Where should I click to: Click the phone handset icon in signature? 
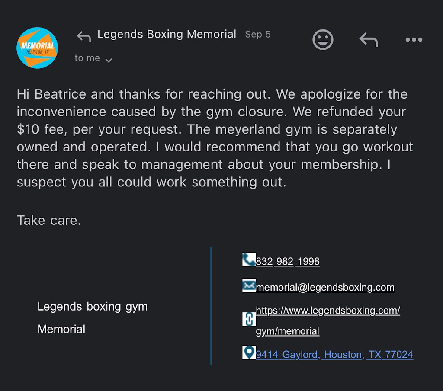(x=249, y=260)
